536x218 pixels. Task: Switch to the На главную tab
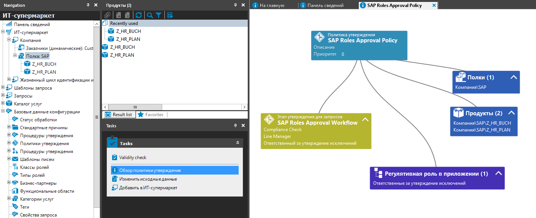coord(268,5)
